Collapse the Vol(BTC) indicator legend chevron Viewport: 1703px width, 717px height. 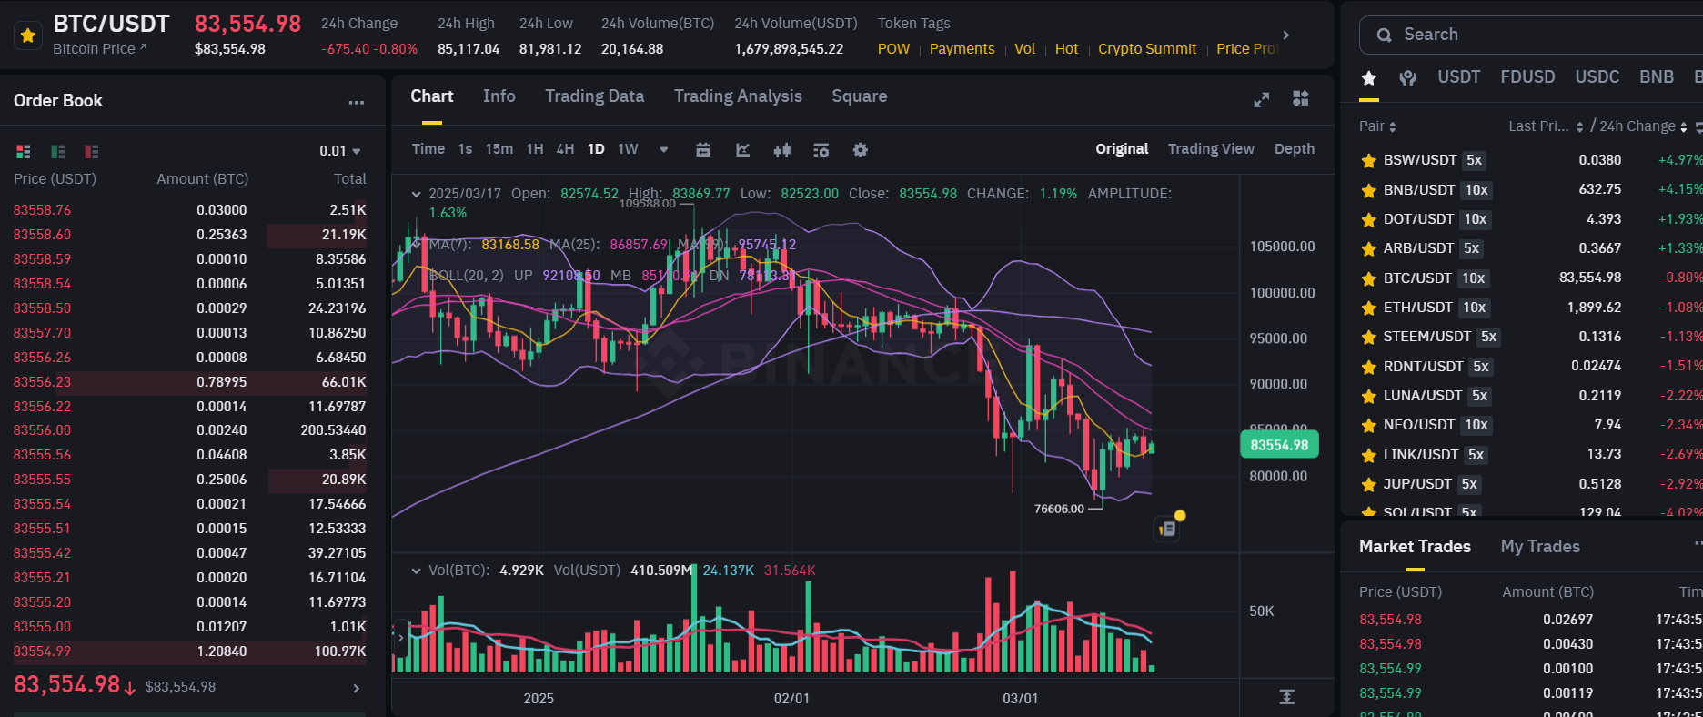417,571
